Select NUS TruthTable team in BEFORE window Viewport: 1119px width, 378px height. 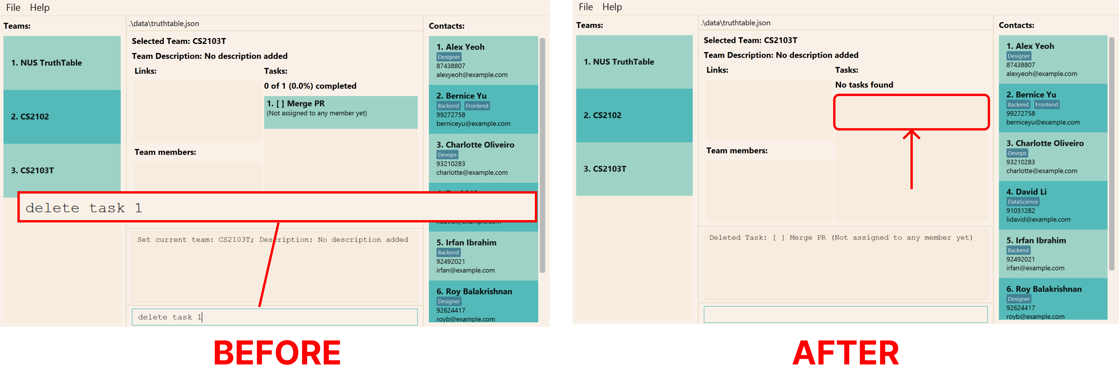(x=62, y=63)
